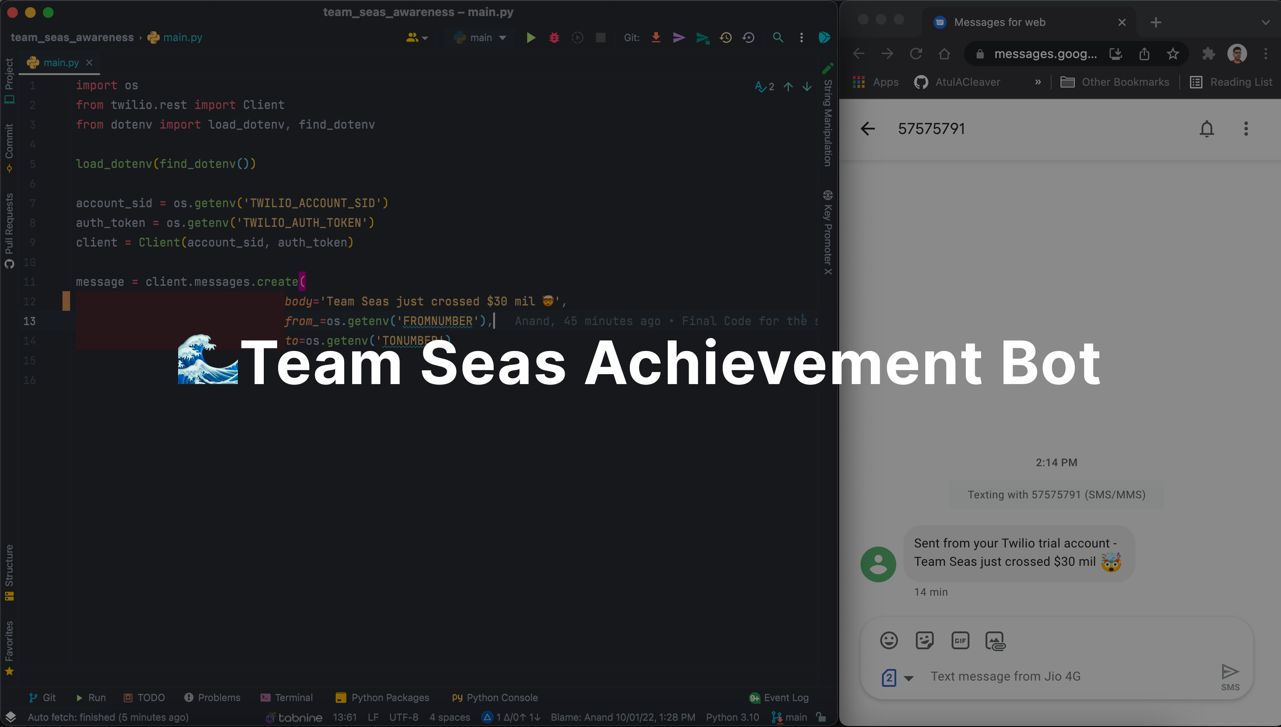Open the GIF picker in Messages
1281x727 pixels.
point(960,640)
